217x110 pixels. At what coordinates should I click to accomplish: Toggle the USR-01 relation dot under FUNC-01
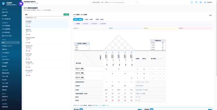106,69
